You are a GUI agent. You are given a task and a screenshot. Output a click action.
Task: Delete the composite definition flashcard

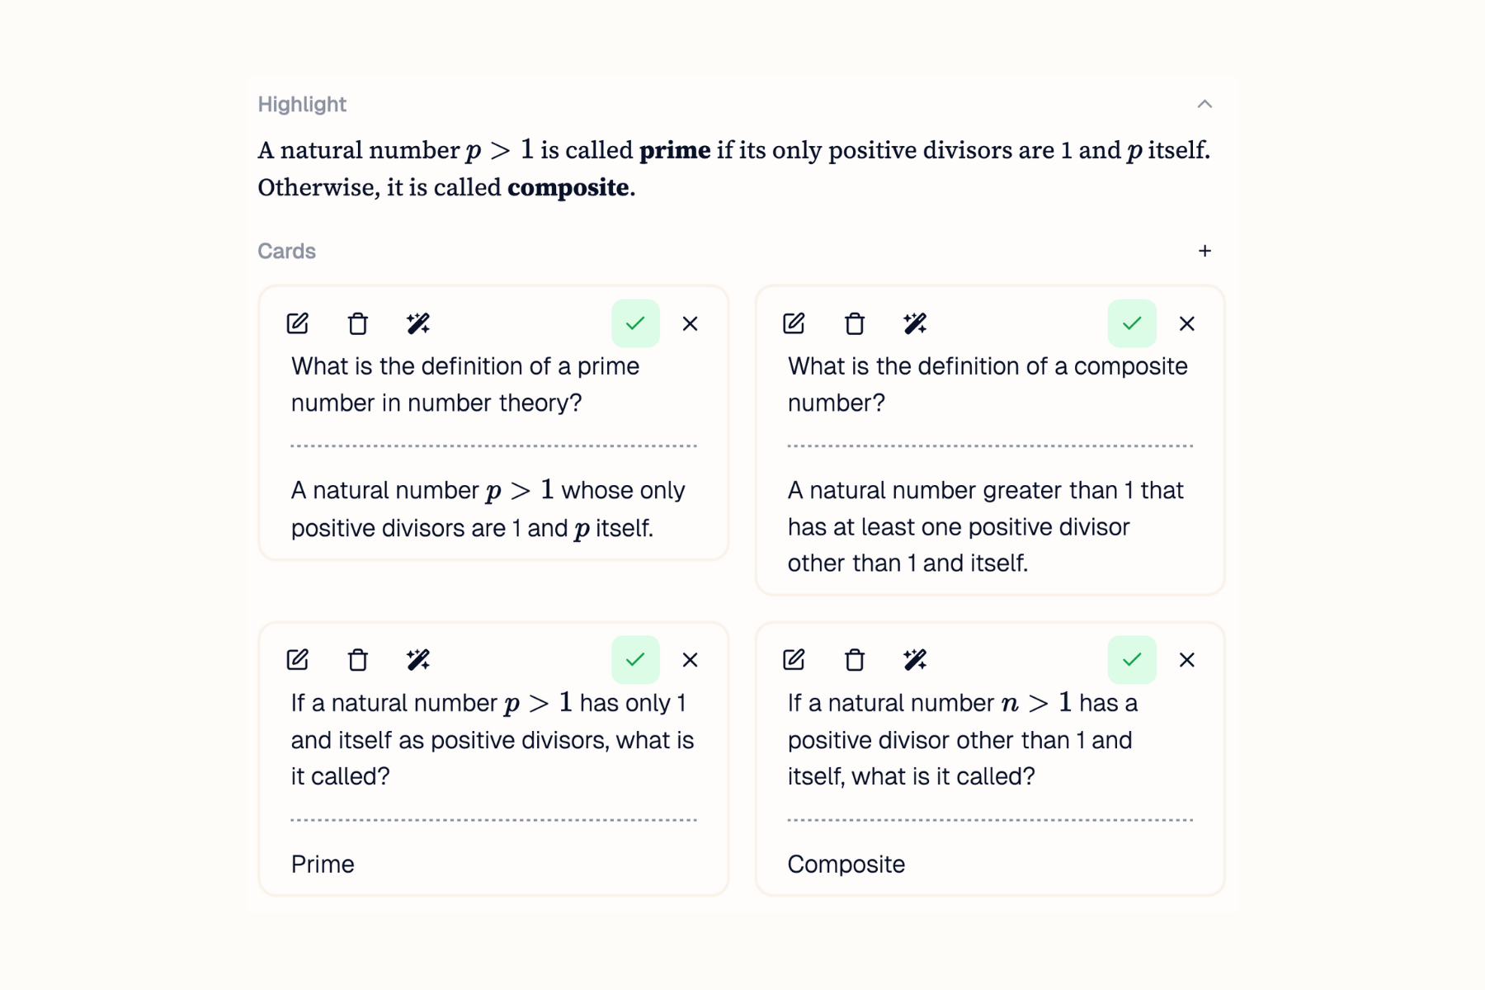855,323
